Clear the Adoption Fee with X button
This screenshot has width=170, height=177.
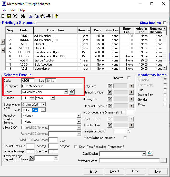(x=110, y=125)
